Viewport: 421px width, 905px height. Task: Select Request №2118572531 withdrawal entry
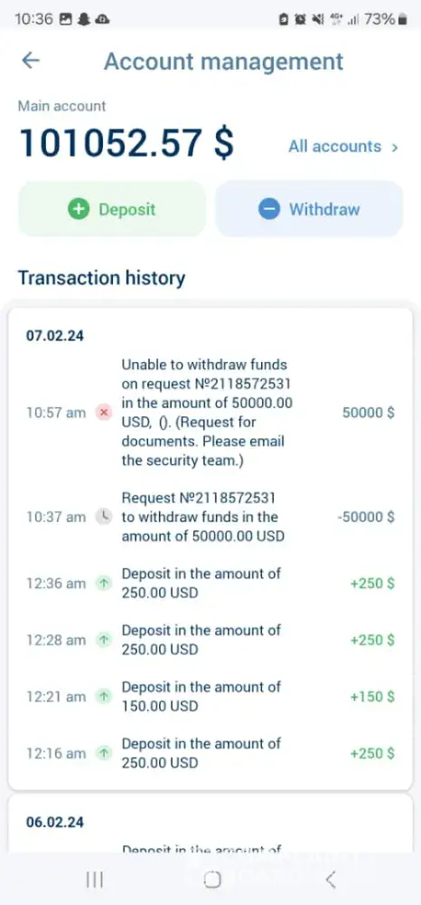tap(210, 517)
